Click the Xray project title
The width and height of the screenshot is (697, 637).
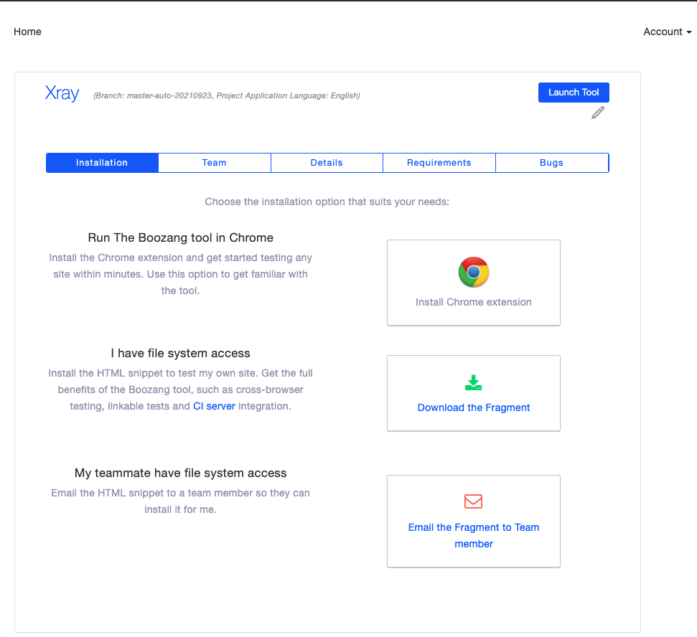tap(62, 93)
